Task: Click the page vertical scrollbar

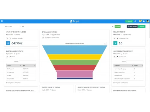Action: tap(150, 30)
